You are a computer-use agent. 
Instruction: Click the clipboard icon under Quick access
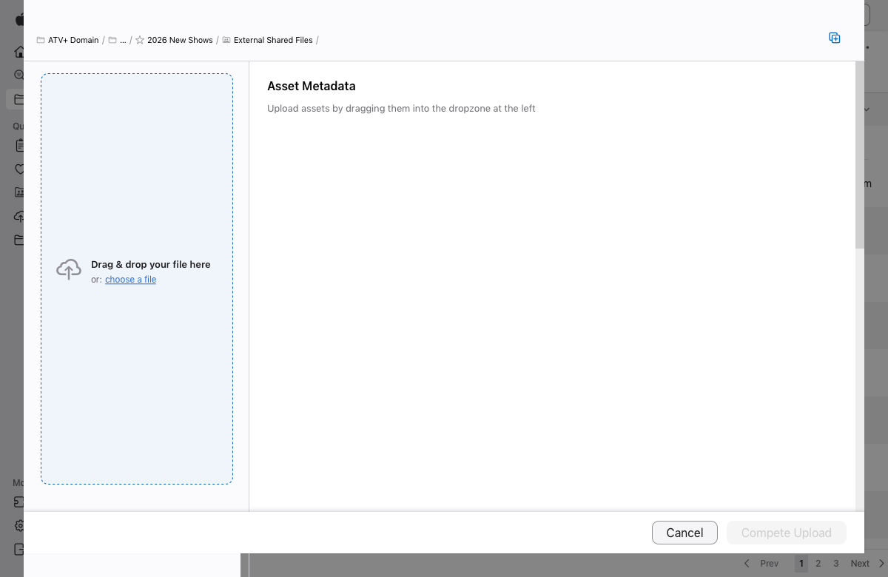[x=20, y=145]
